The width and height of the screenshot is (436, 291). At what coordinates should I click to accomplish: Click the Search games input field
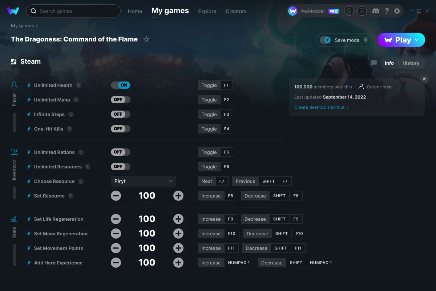(73, 11)
